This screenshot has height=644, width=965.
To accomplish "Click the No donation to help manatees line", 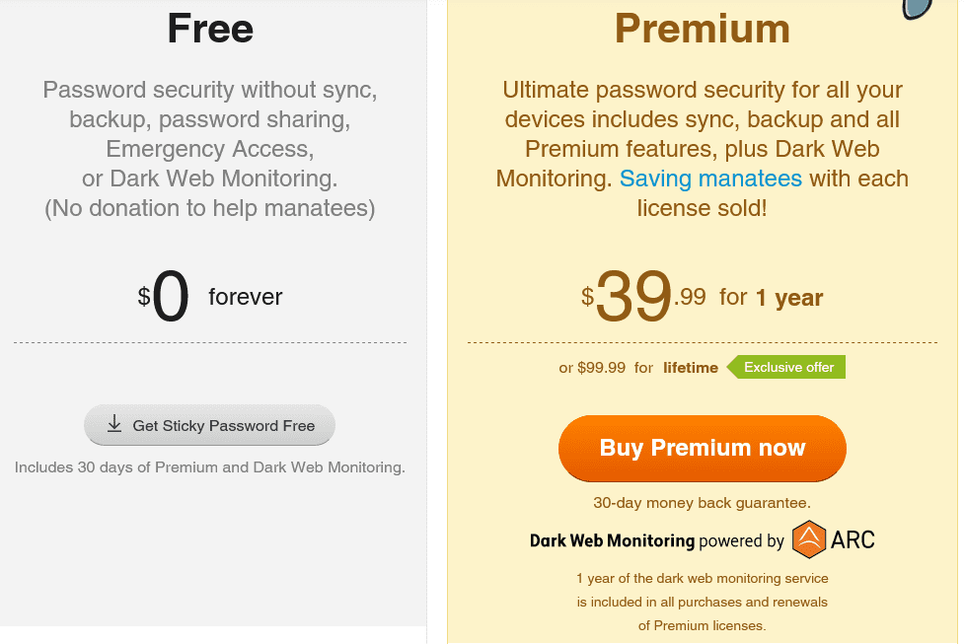I will [210, 208].
